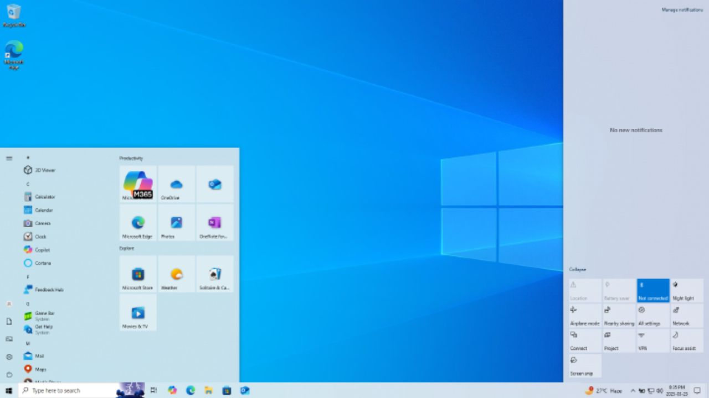Collapse the quick actions panel
The image size is (709, 398).
click(x=578, y=269)
